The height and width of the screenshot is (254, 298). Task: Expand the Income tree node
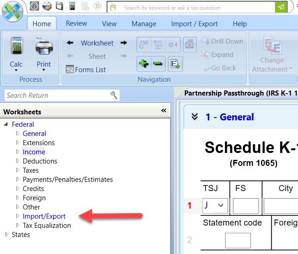point(18,152)
